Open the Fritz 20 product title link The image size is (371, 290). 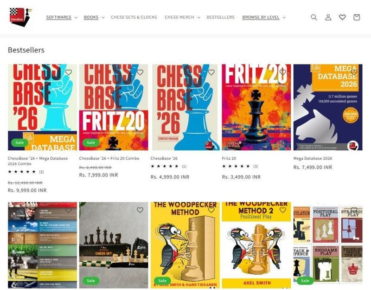229,158
